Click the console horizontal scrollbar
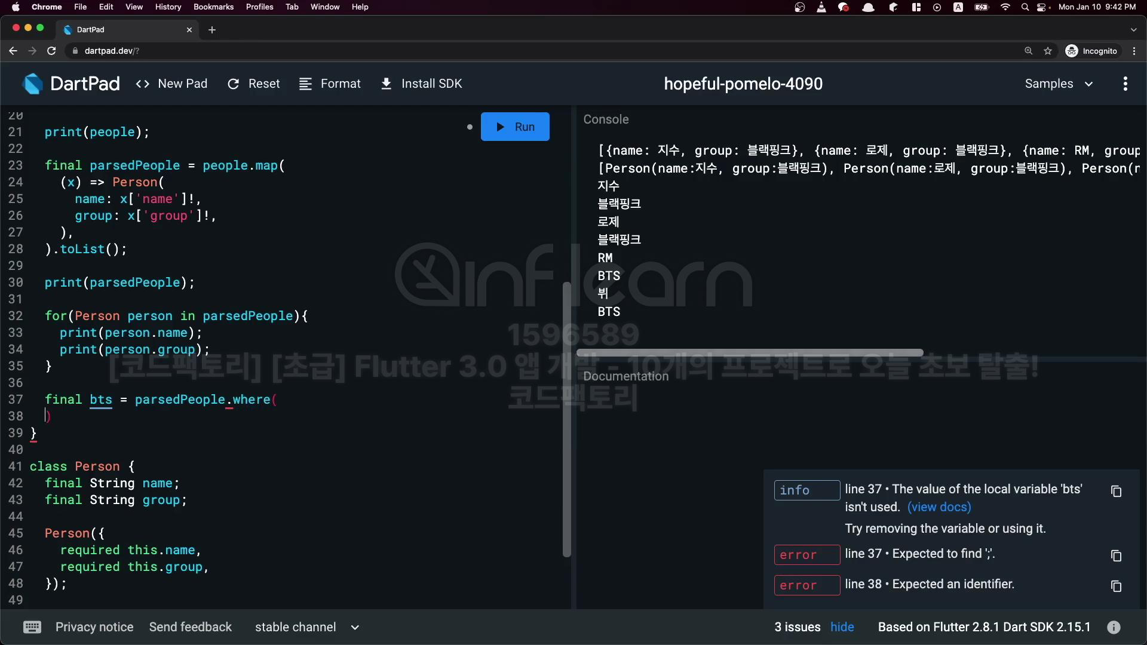This screenshot has height=645, width=1147. click(750, 352)
